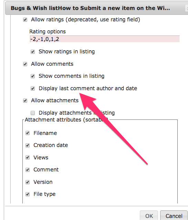This screenshot has width=188, height=220.
Task: Uncheck the Views attribute checkbox
Action: pos(28,157)
